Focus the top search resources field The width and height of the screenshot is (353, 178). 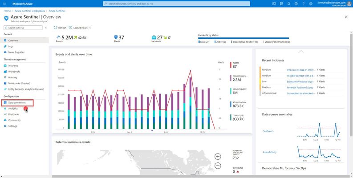[x=176, y=4]
